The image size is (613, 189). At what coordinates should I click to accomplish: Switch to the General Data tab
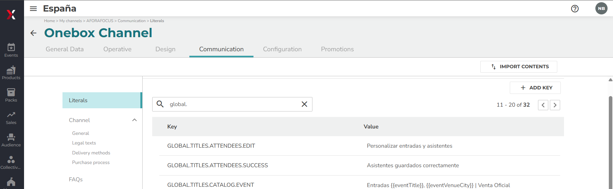tap(65, 49)
